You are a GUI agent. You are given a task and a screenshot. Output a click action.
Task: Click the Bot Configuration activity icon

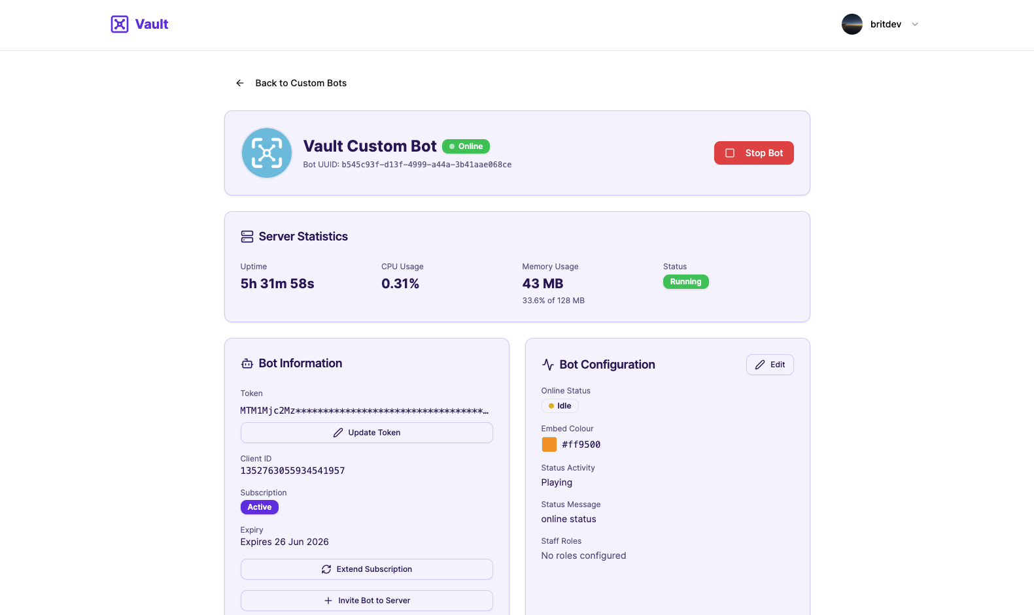click(548, 365)
